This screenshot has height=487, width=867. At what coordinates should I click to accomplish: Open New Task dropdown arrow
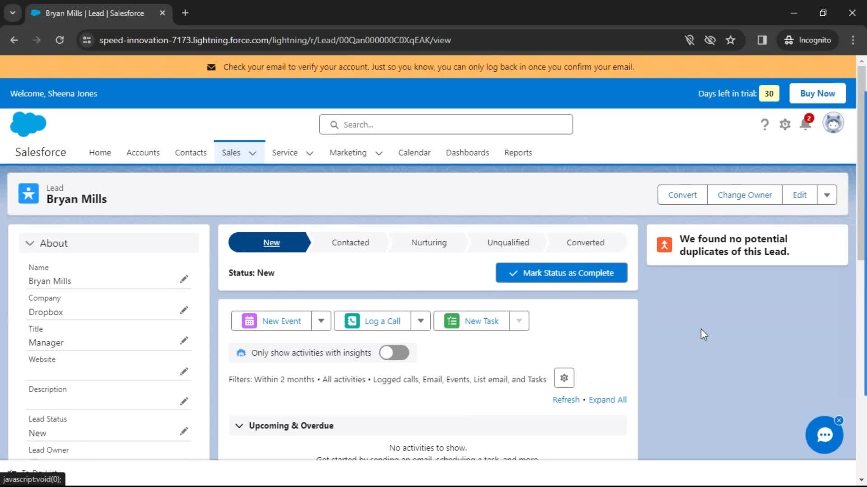click(519, 321)
